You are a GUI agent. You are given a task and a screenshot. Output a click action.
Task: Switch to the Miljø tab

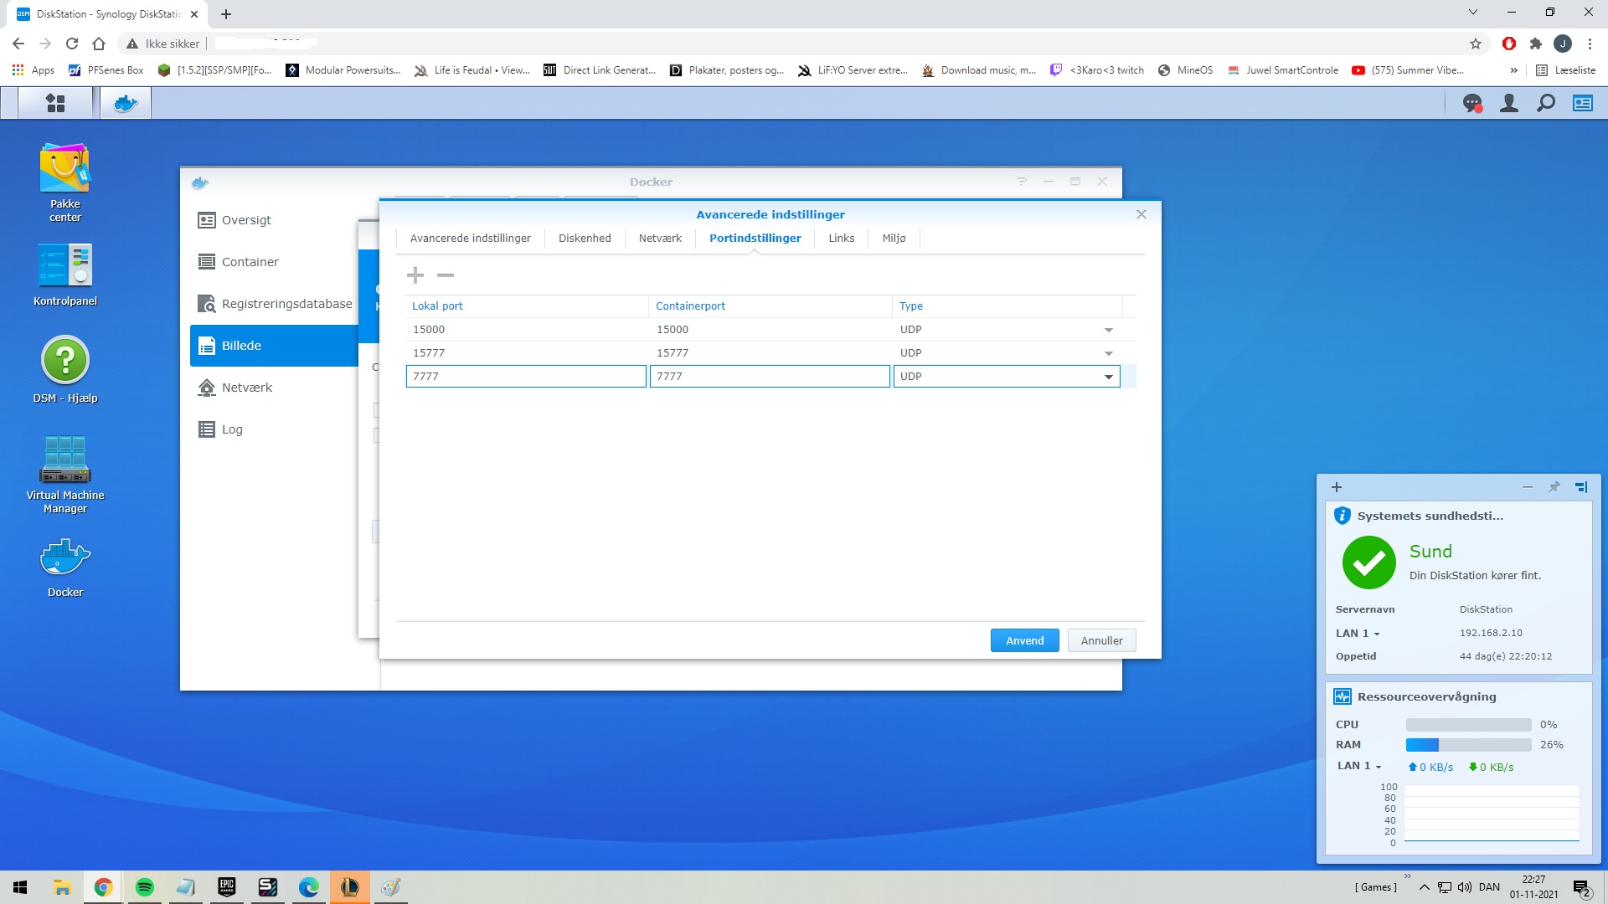pyautogui.click(x=894, y=238)
